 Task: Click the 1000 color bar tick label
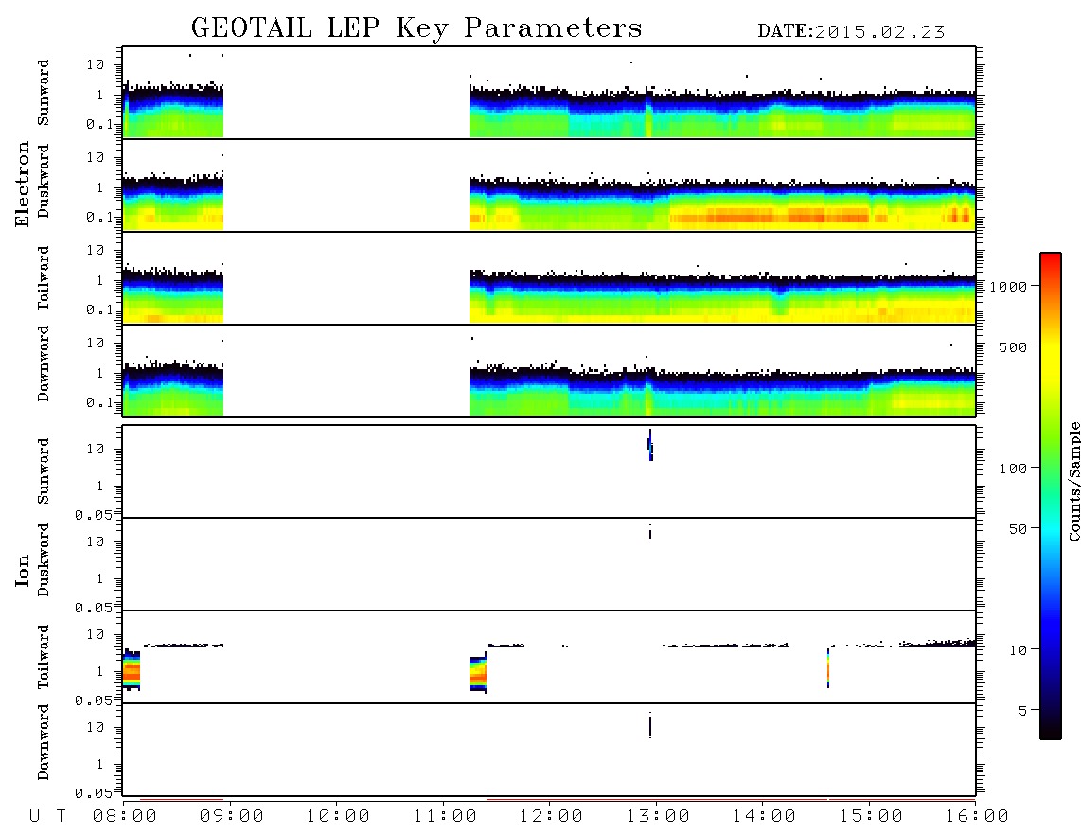pyautogui.click(x=1008, y=287)
